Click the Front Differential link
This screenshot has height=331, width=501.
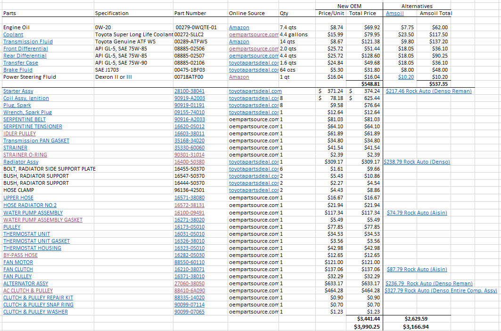(x=25, y=49)
